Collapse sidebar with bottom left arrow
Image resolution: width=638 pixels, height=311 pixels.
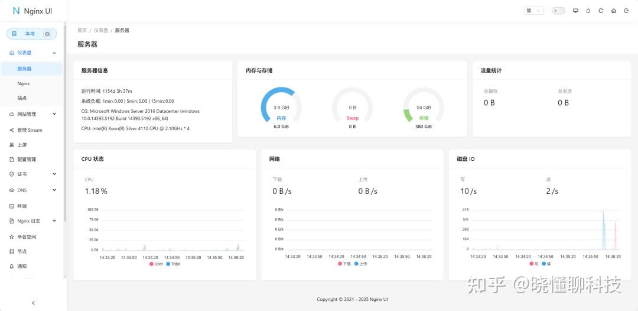(33, 303)
